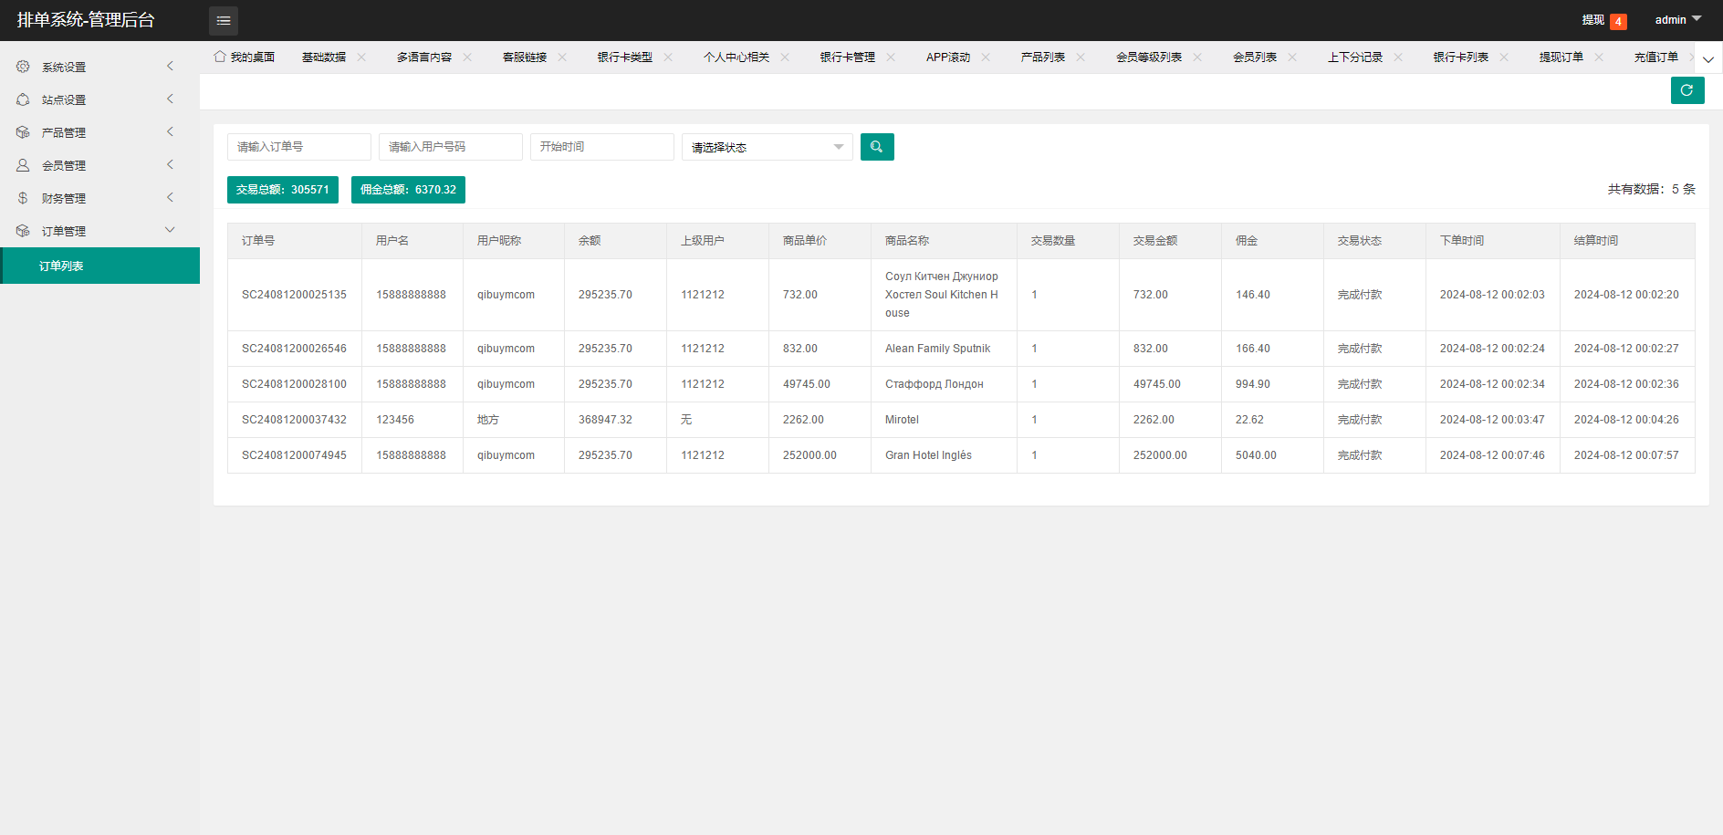Expand the admin user dropdown
The width and height of the screenshot is (1723, 835).
tap(1677, 20)
